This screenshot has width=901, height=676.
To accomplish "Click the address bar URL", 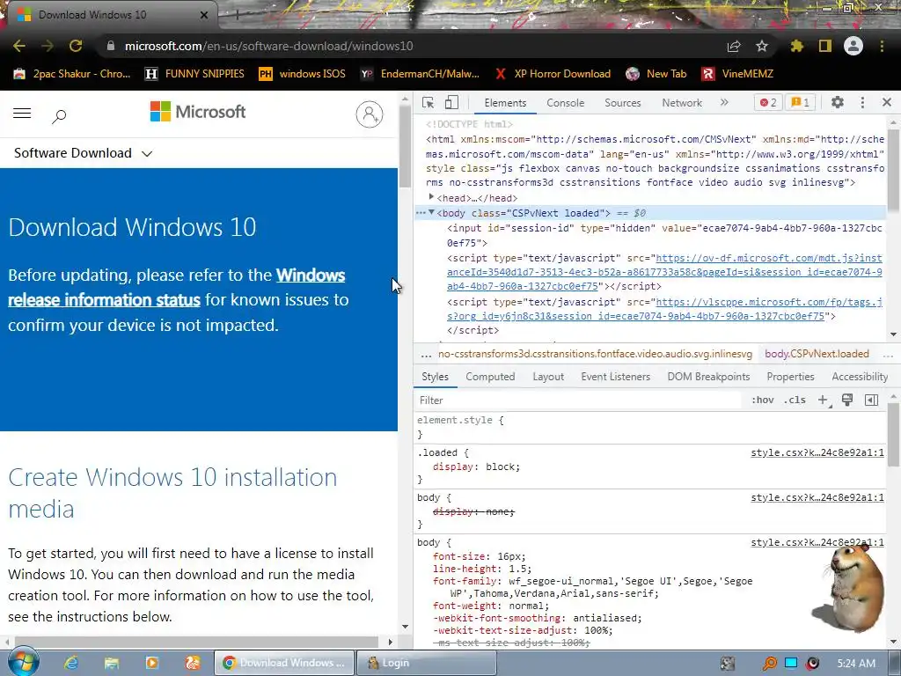I will point(269,46).
